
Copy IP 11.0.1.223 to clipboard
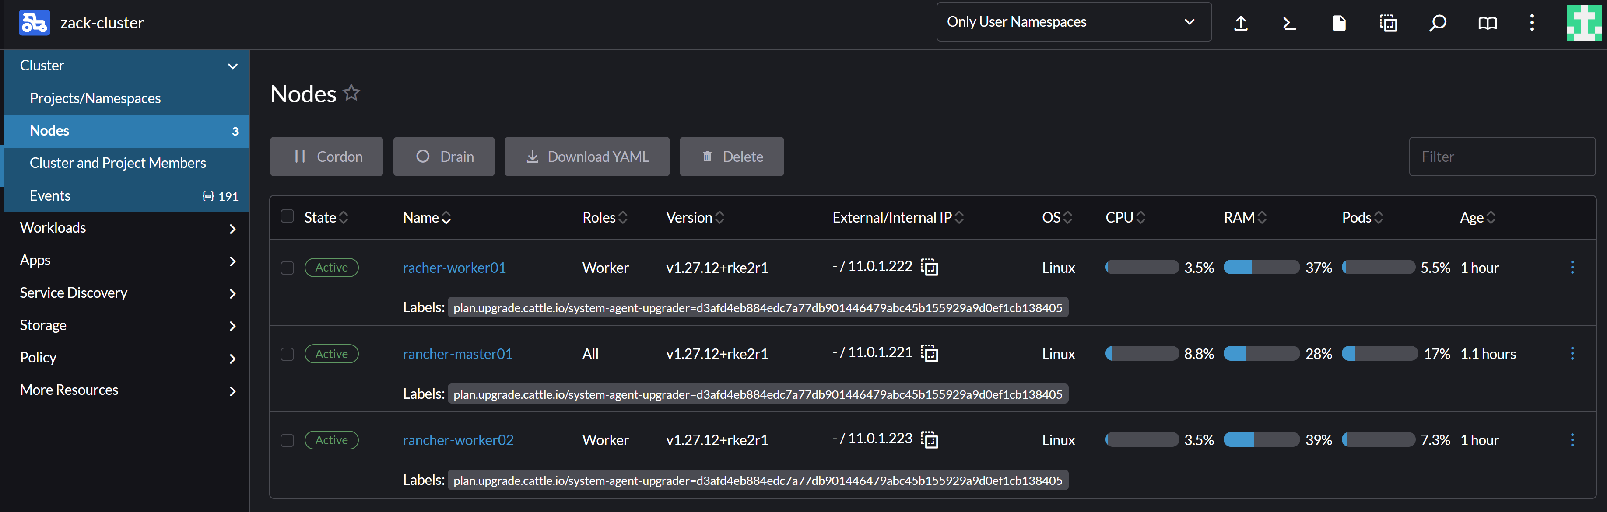[930, 440]
